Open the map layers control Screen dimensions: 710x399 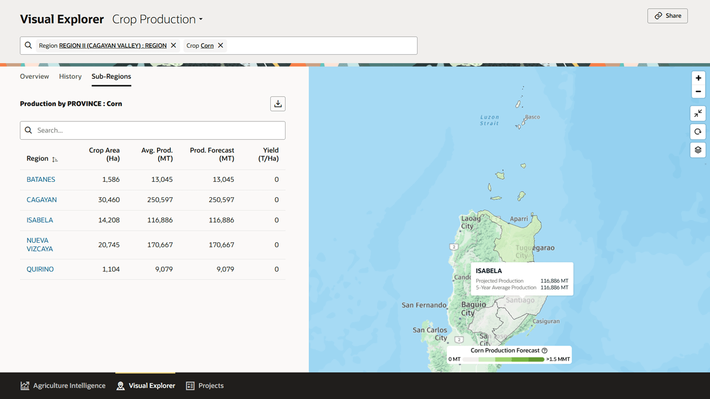pos(698,150)
